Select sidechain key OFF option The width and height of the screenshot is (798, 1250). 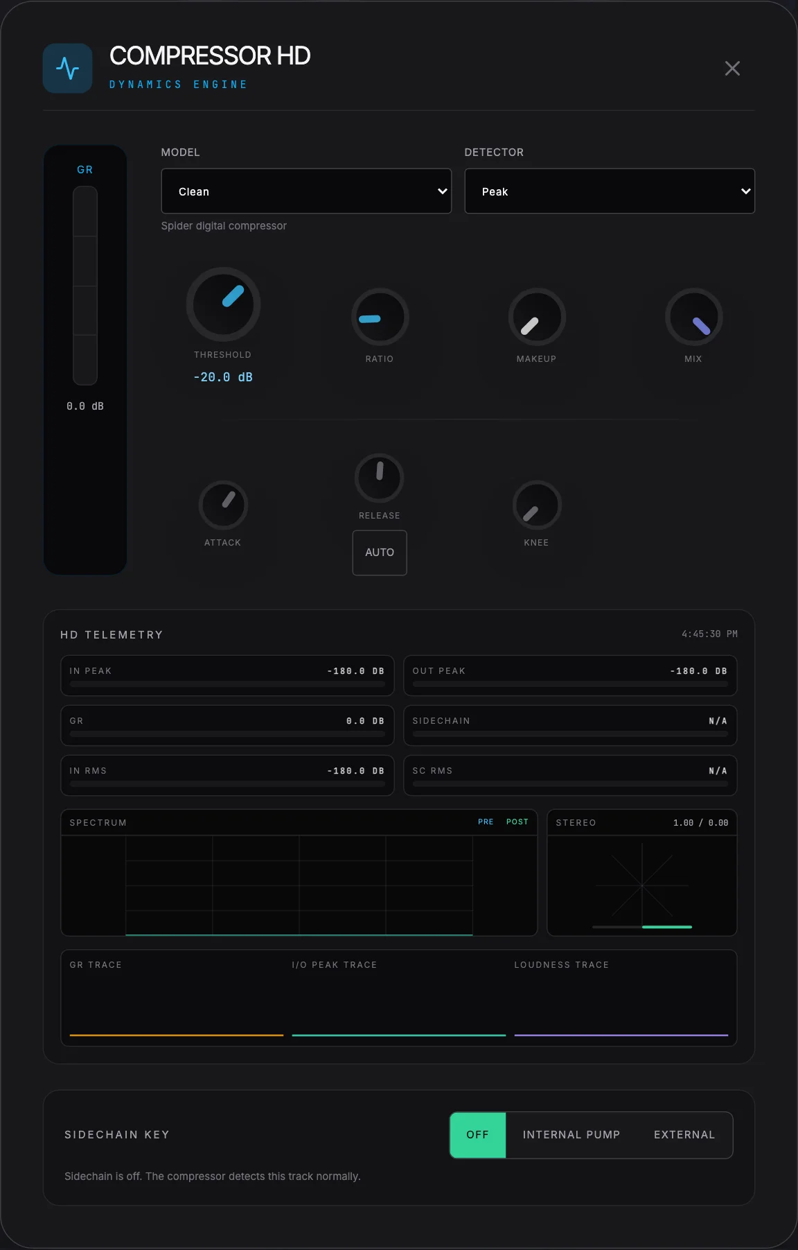coord(478,1135)
